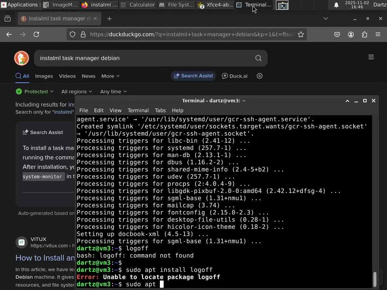Expand the All regions filter

coord(76,91)
